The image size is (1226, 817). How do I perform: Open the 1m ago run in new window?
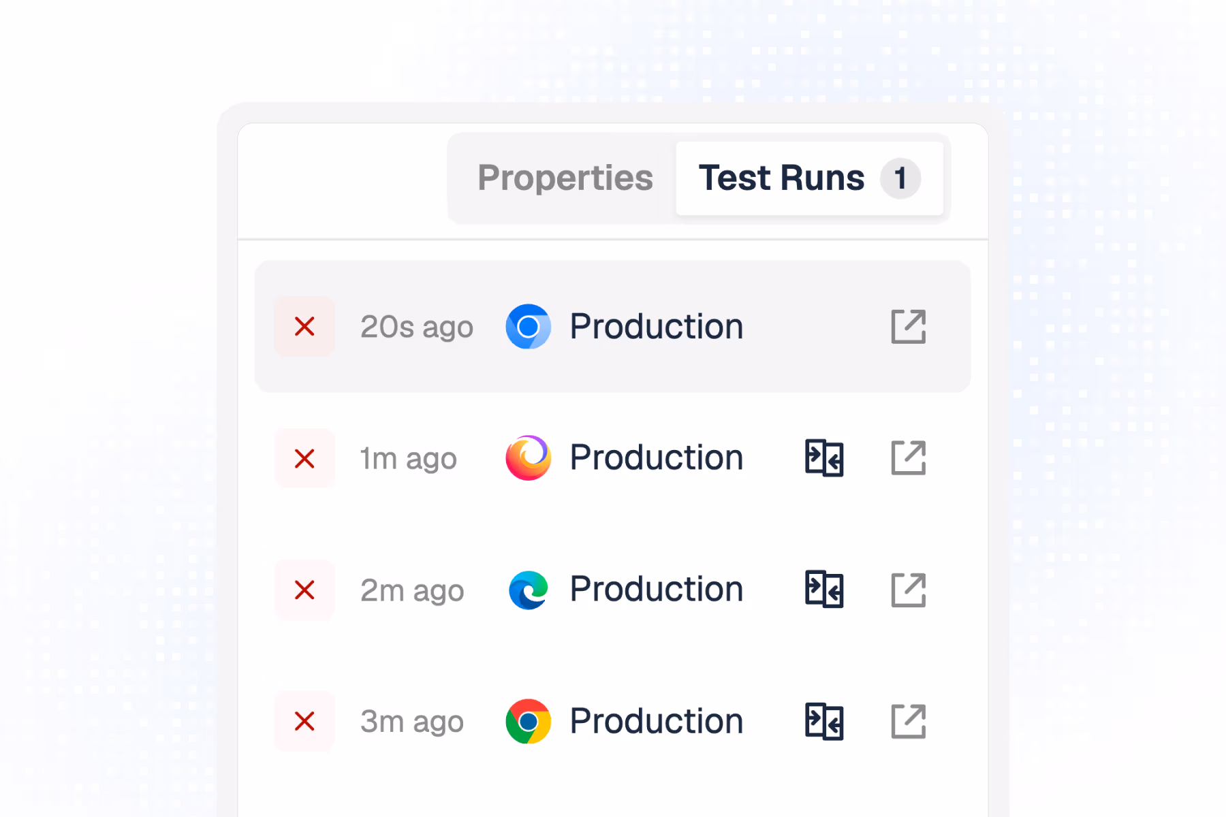coord(909,458)
